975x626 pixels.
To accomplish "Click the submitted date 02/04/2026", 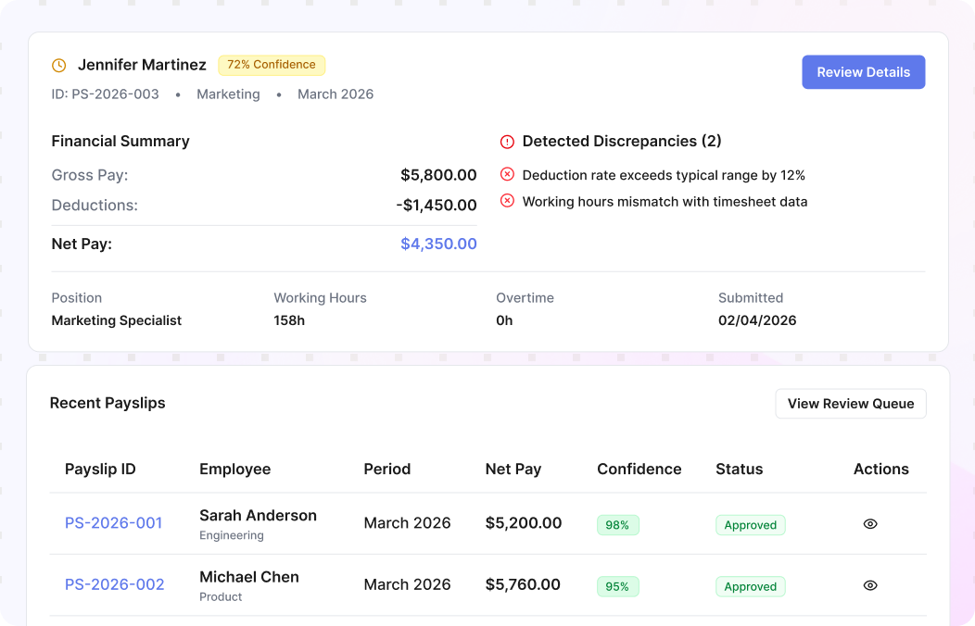I will (x=757, y=320).
